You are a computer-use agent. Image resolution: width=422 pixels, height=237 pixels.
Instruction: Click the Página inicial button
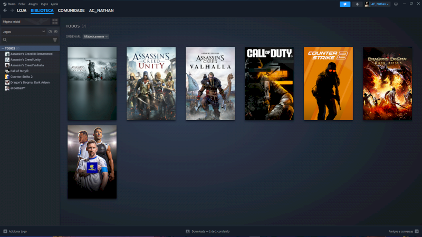(26, 22)
